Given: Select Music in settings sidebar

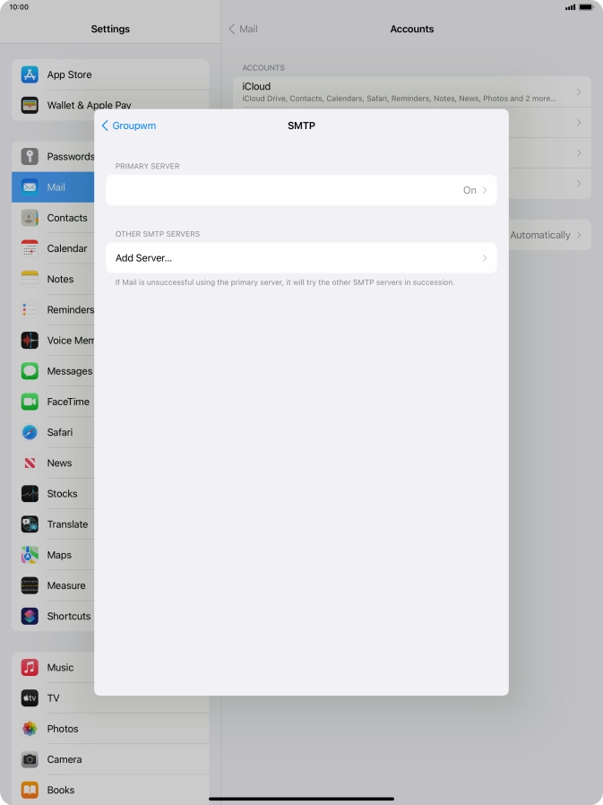Looking at the screenshot, I should [60, 668].
